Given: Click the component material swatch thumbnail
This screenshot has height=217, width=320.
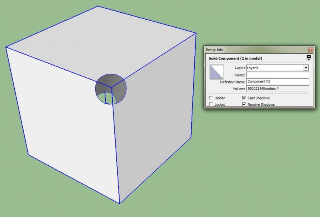Looking at the screenshot, I should pos(217,72).
